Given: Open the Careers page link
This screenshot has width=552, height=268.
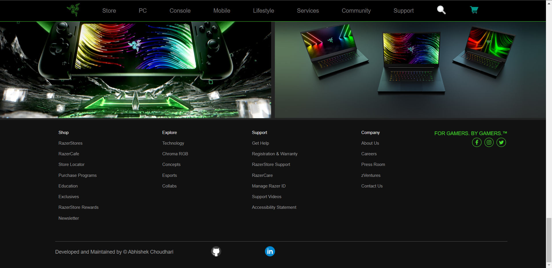Looking at the screenshot, I should [x=369, y=154].
